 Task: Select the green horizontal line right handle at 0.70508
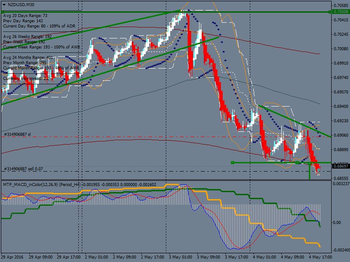point(330,12)
